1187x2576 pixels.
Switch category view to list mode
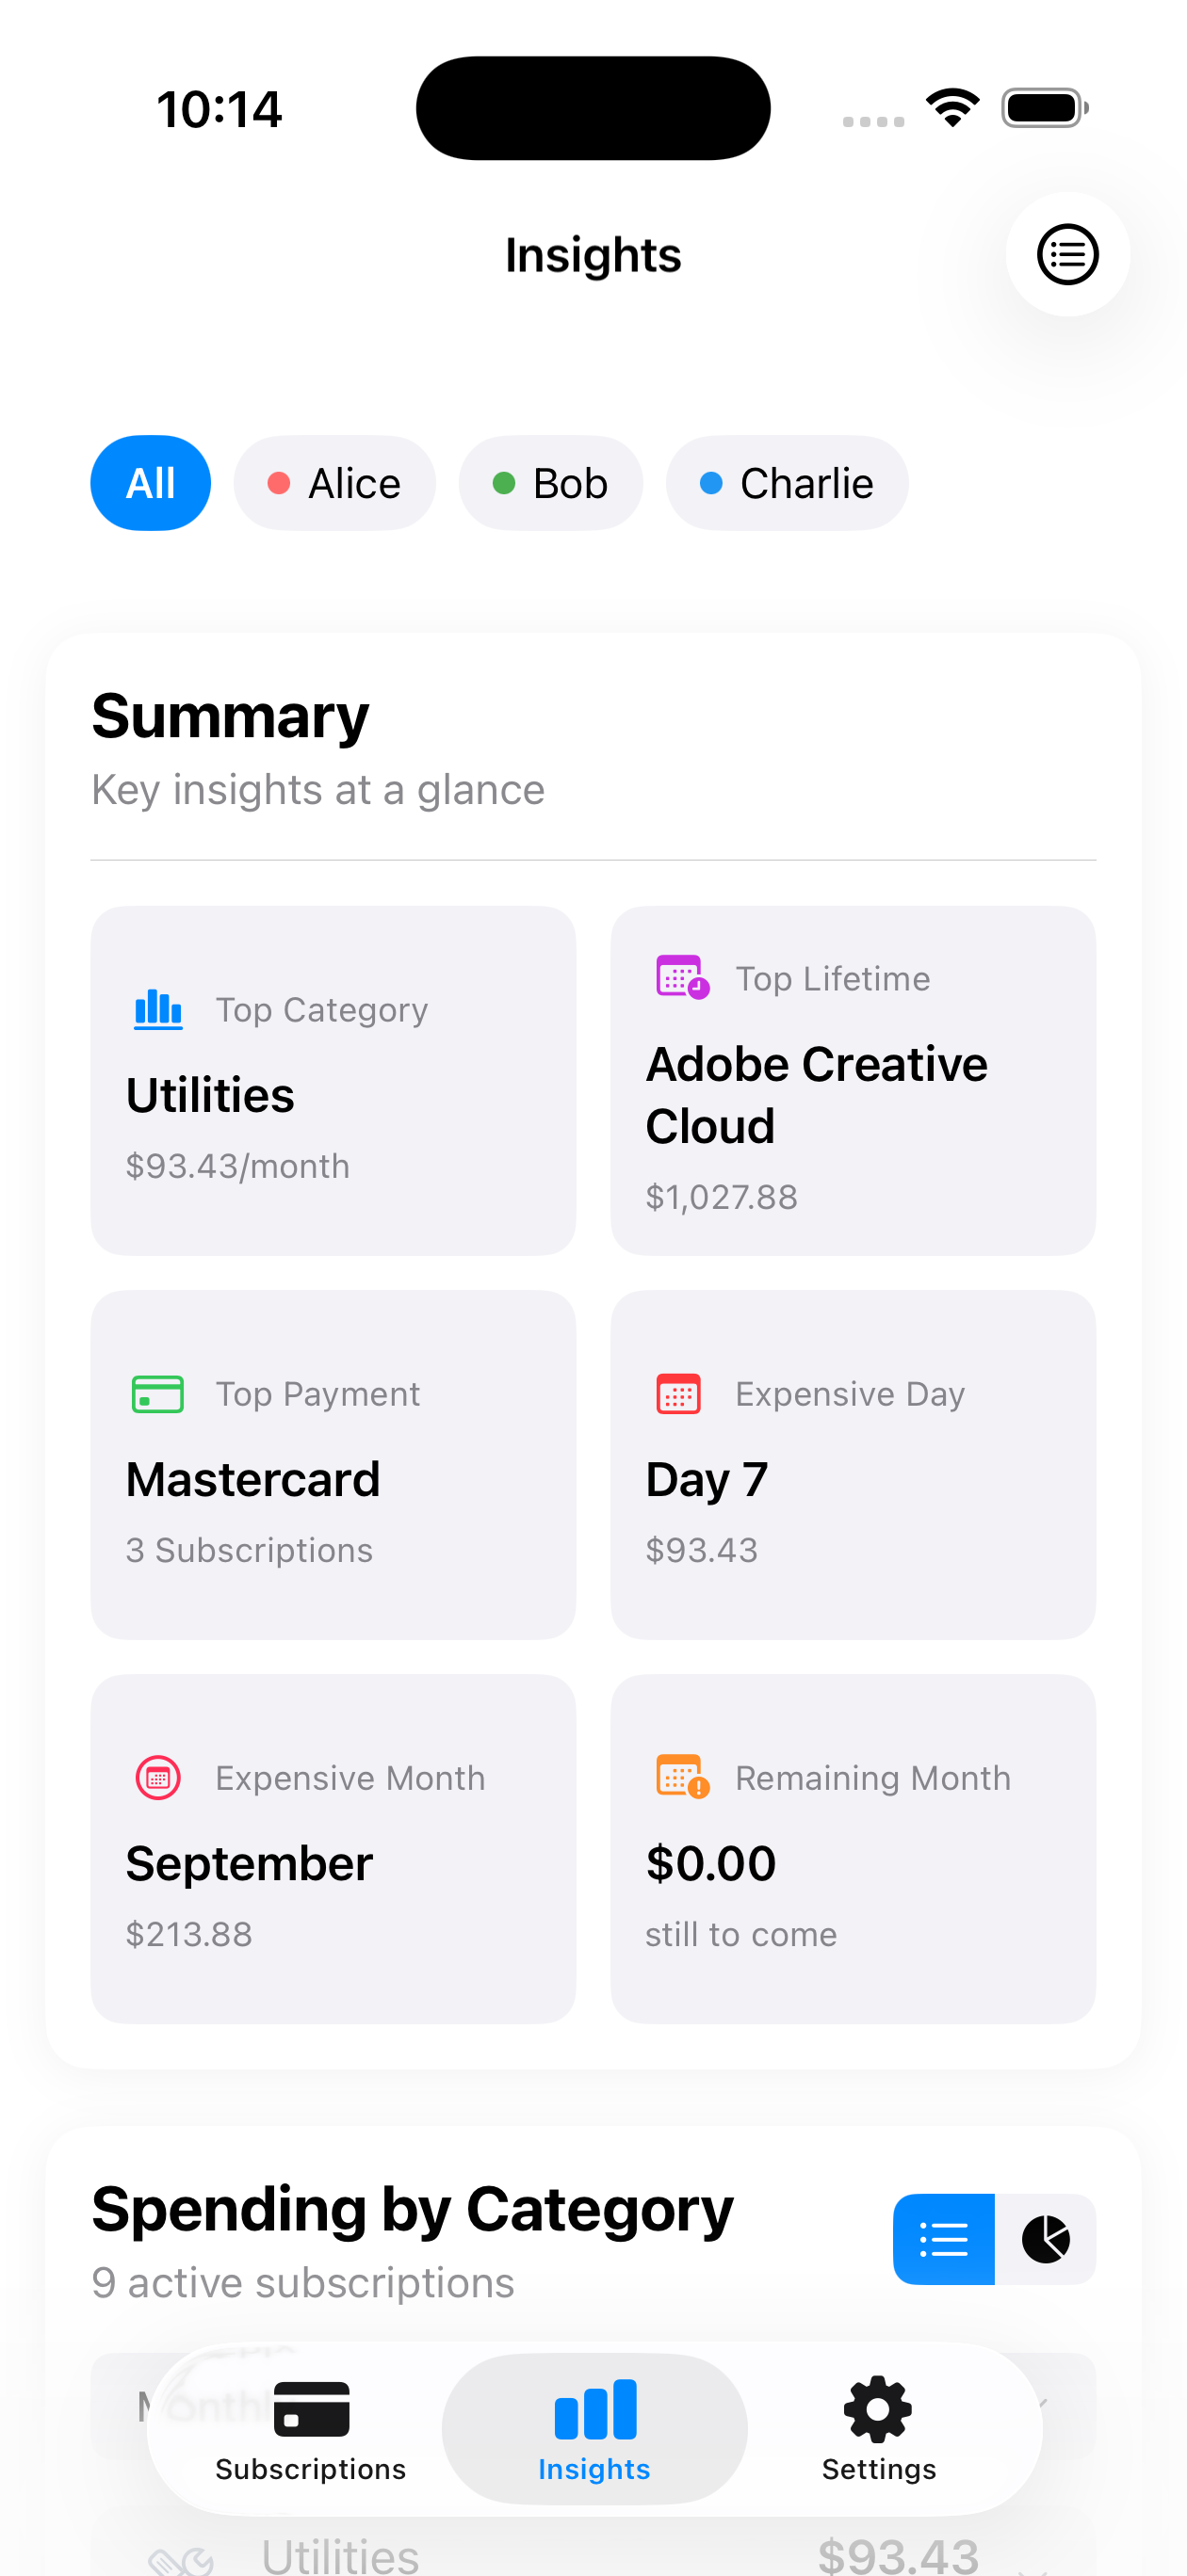tap(943, 2239)
